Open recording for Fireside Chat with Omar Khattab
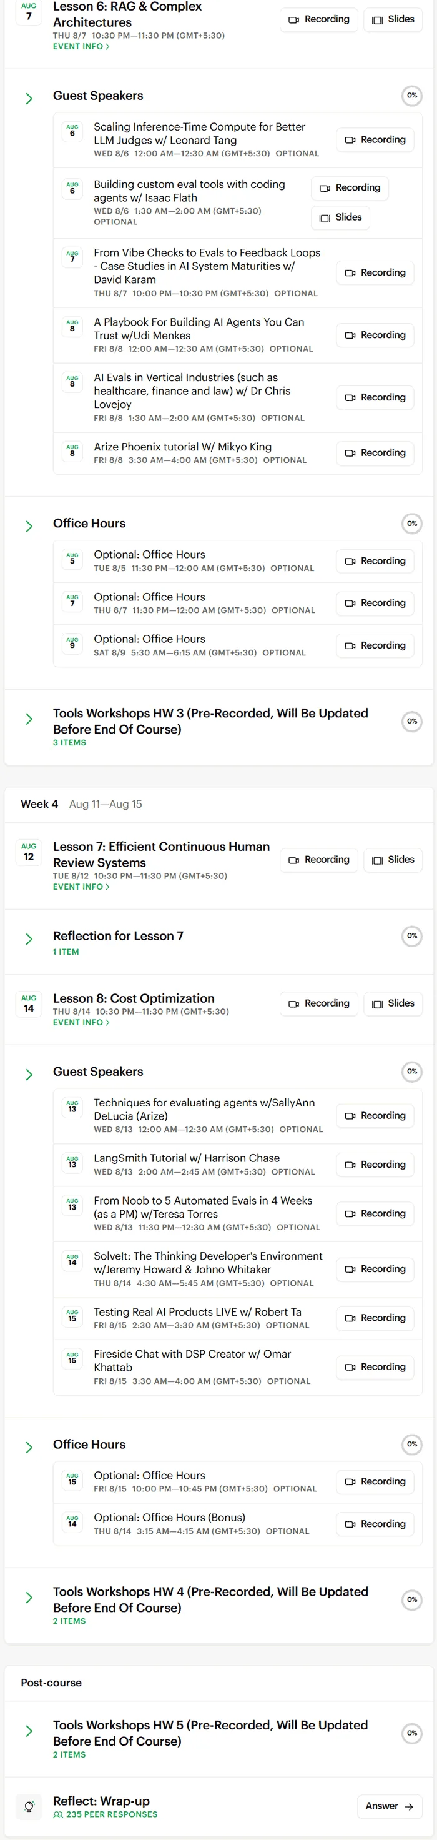Viewport: 437px width, 1840px height. [375, 1366]
